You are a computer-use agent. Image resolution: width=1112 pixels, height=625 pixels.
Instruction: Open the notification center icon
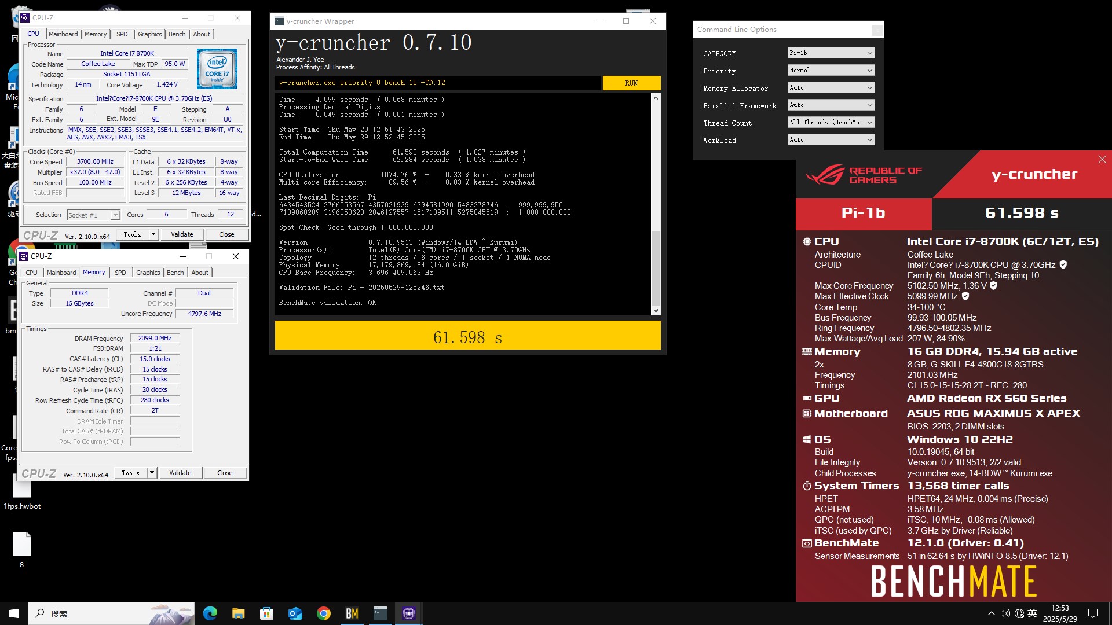(1093, 613)
